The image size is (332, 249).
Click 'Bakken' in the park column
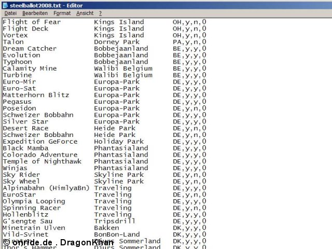106,228
